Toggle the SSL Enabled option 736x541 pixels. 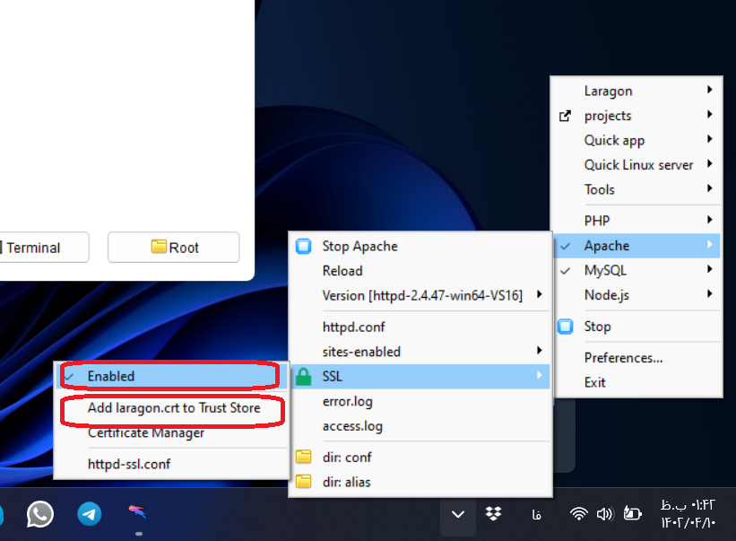pyautogui.click(x=171, y=376)
